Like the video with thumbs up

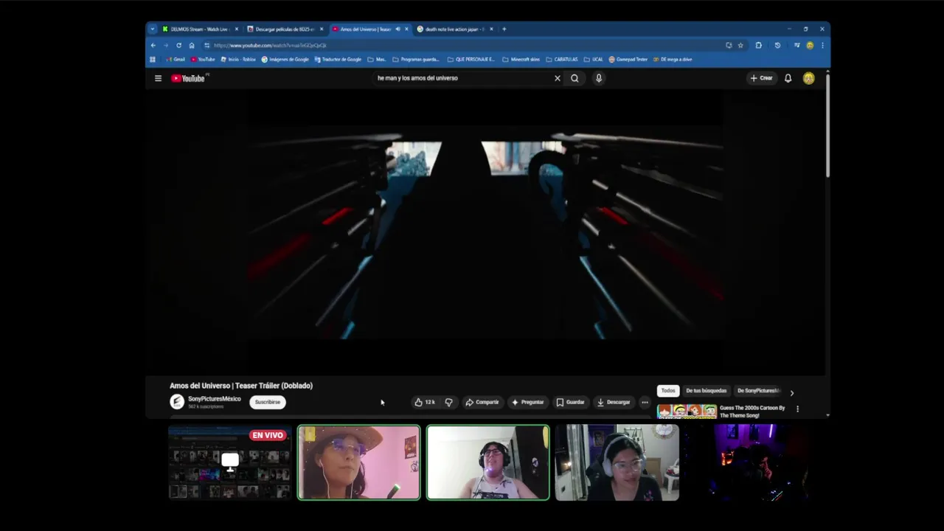tap(425, 402)
